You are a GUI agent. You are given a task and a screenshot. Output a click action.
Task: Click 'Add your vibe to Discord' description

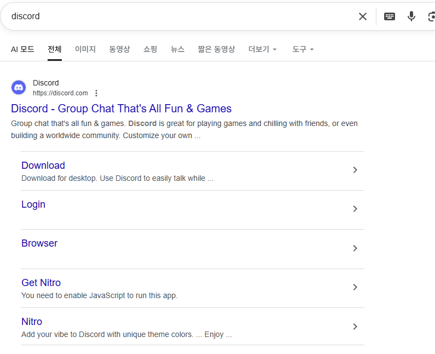point(126,335)
